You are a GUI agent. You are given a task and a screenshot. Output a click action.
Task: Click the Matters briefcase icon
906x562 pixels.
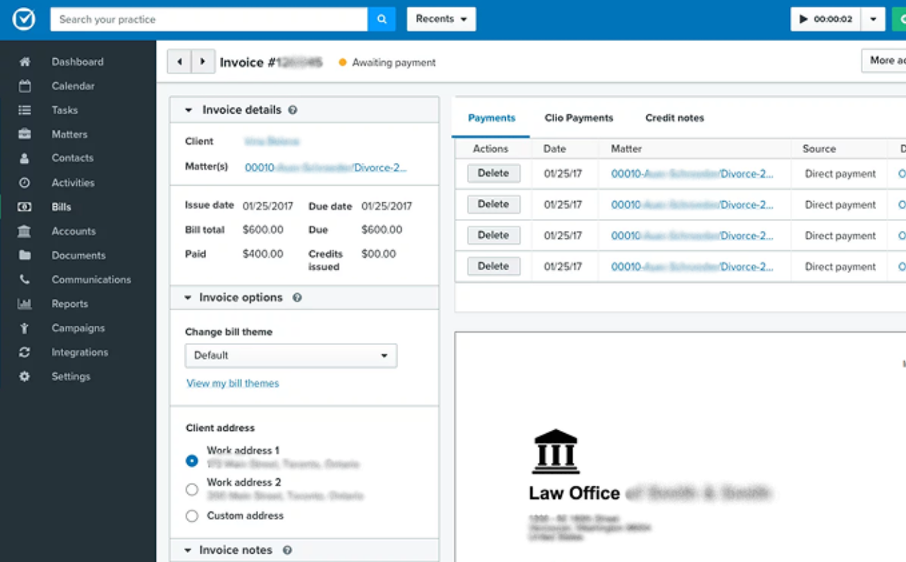click(25, 134)
